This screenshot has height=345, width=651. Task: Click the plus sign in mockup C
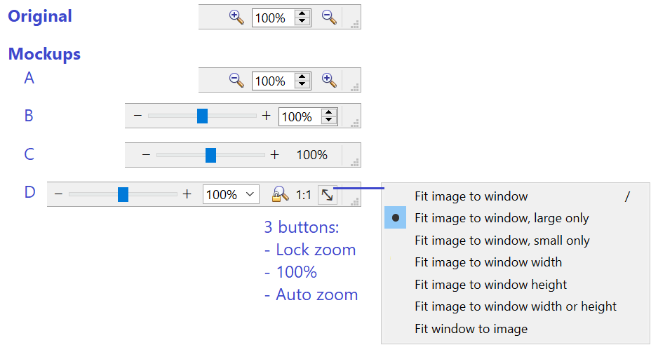click(275, 154)
